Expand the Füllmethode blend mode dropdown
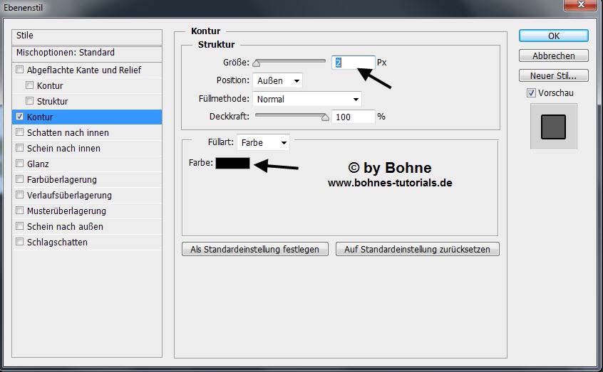The image size is (603, 372). pos(307,99)
